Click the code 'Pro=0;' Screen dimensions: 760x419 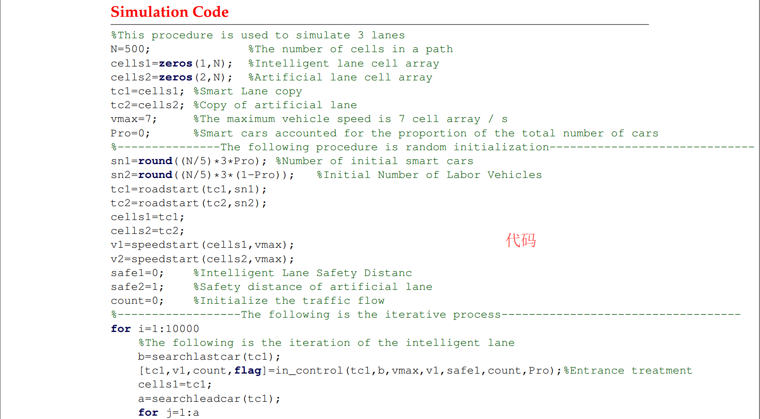point(130,133)
